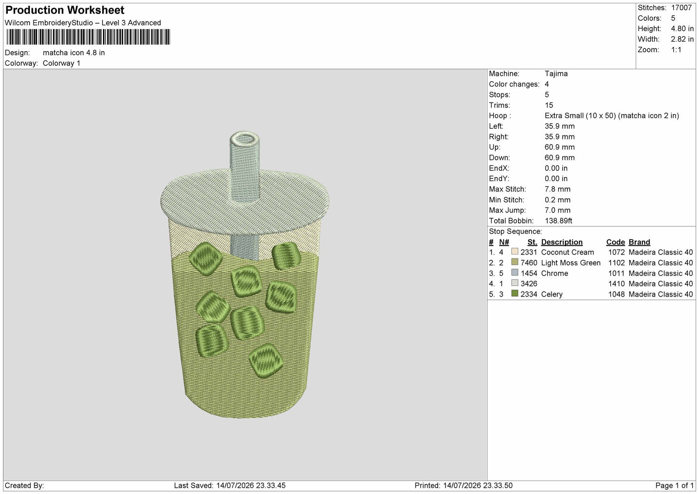Image resolution: width=699 pixels, height=494 pixels.
Task: Click the 'Last Saved: 14/07/2026 23.33.45' footer text
Action: (230, 485)
